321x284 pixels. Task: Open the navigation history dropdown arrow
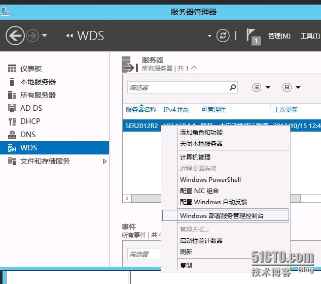coord(45,36)
